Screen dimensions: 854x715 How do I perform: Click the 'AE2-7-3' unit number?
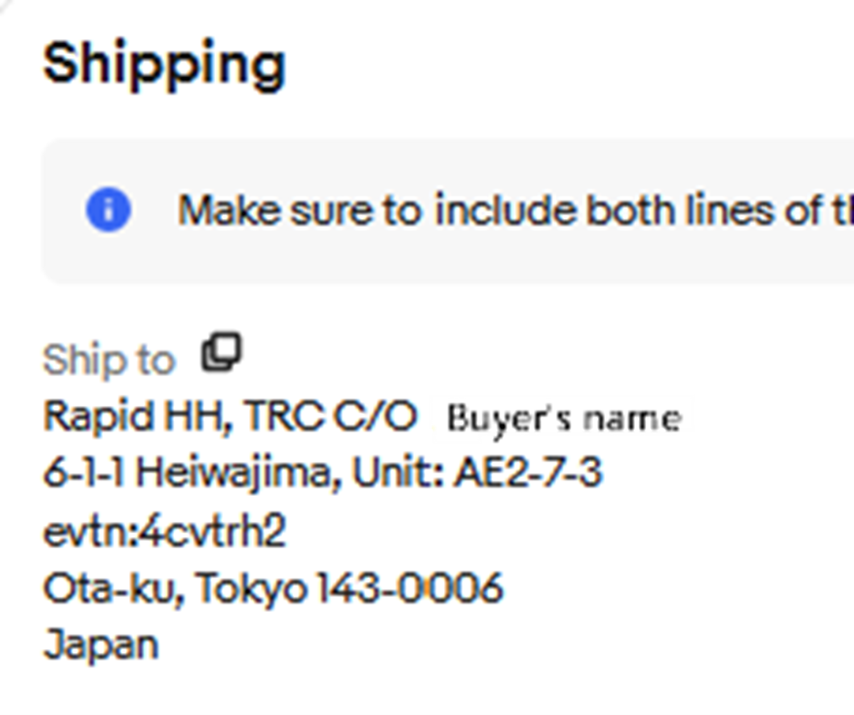pos(529,472)
